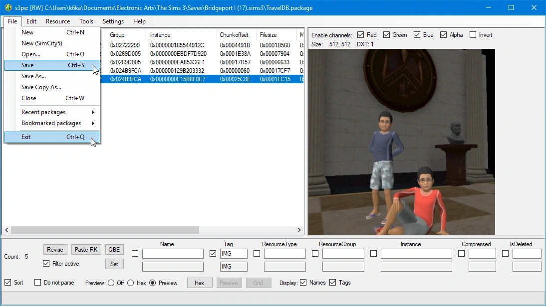The width and height of the screenshot is (546, 306).
Task: Click Save in the File menu
Action: coord(52,65)
